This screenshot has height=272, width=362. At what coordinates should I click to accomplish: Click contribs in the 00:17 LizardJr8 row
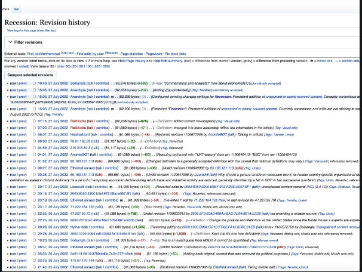tap(101, 187)
